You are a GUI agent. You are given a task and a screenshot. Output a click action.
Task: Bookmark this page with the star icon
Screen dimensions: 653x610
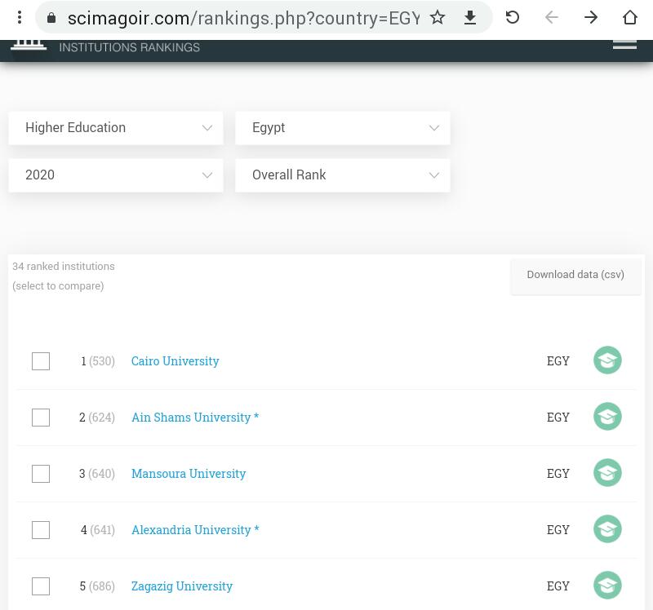pos(438,17)
